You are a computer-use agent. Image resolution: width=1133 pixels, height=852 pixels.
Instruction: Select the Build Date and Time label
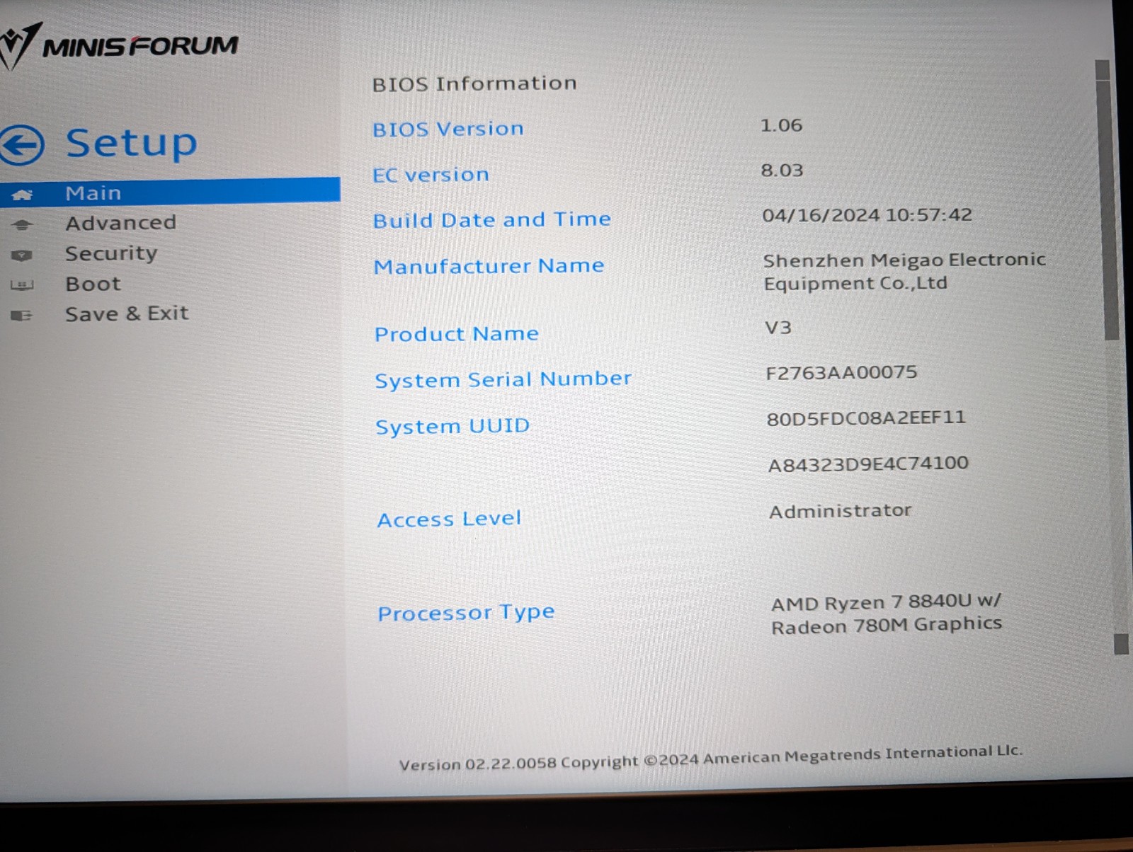tap(492, 220)
